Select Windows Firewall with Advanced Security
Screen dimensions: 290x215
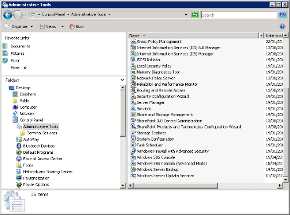coord(173,152)
